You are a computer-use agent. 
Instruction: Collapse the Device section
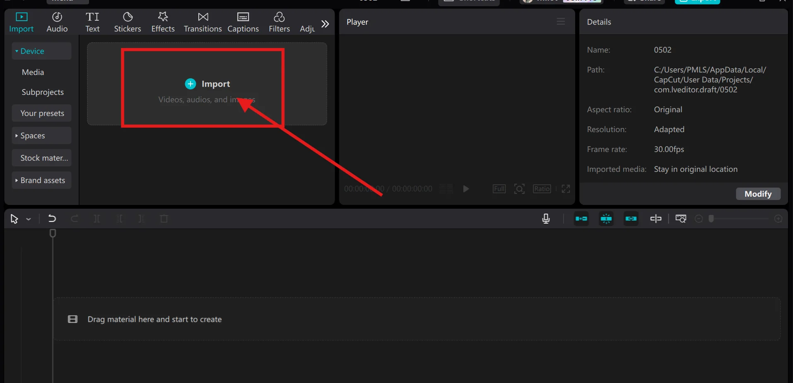pyautogui.click(x=41, y=51)
